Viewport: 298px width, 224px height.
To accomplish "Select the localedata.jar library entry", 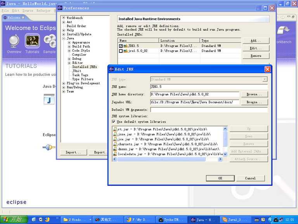I will tap(168, 154).
